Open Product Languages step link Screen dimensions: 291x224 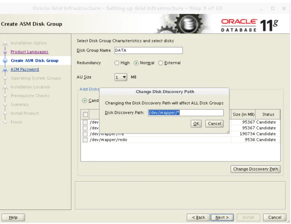[29, 52]
